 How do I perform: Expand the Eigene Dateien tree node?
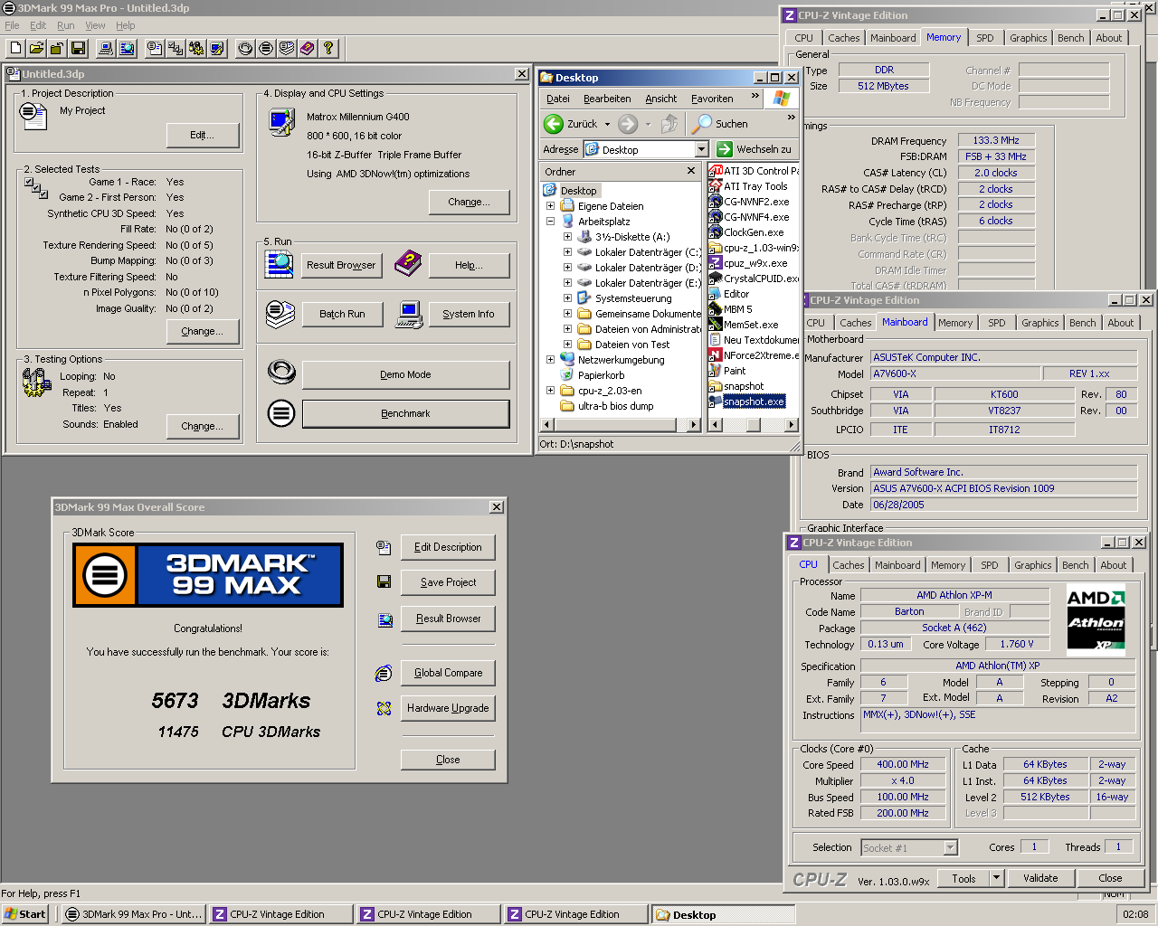550,206
